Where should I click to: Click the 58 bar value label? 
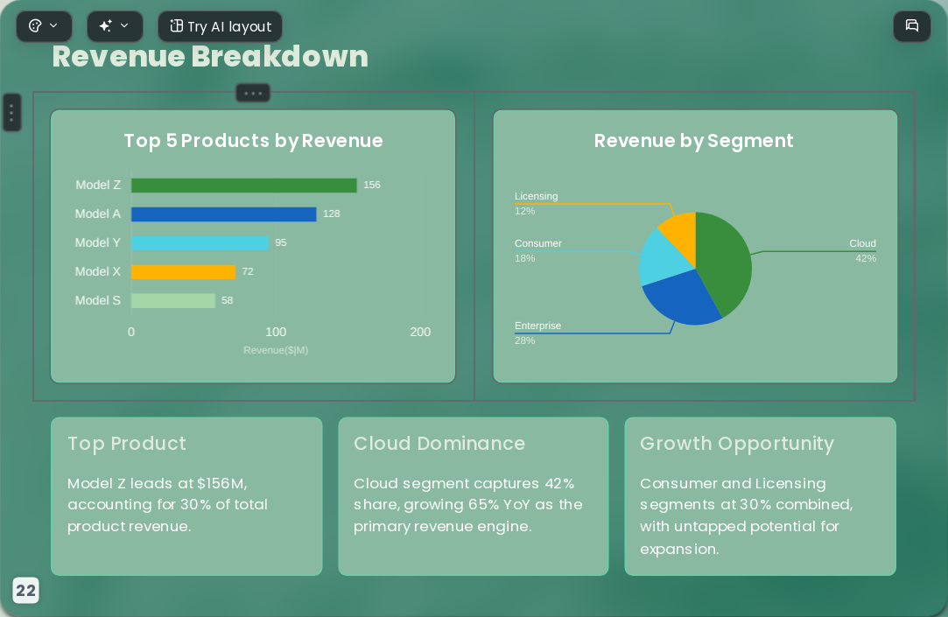coord(228,300)
